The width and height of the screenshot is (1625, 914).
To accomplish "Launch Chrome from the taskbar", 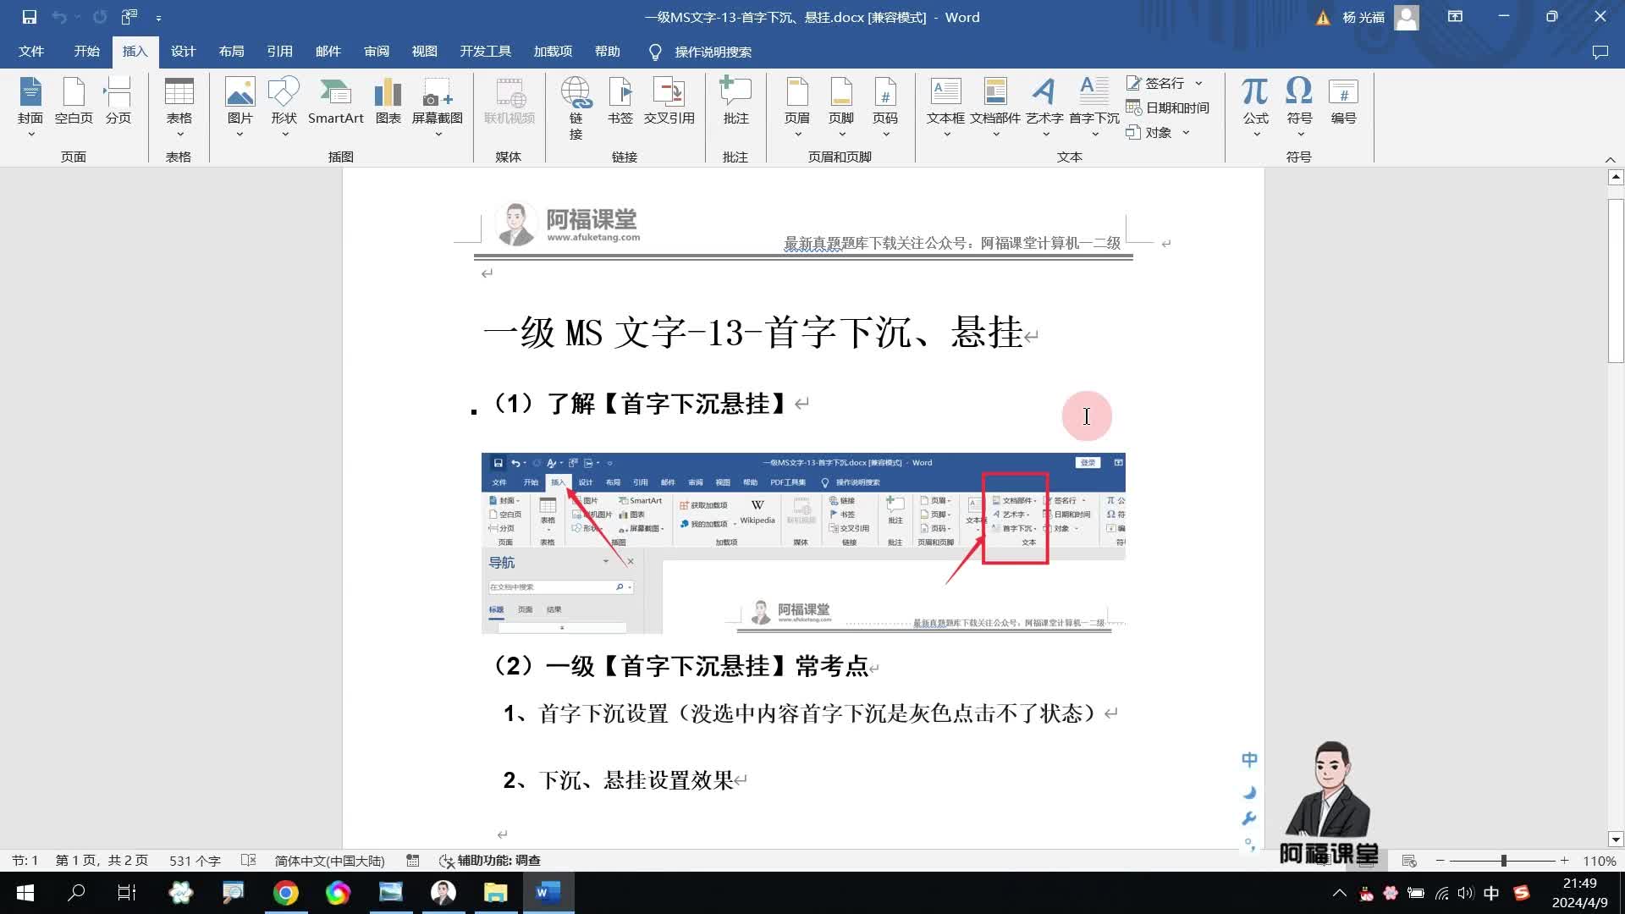I will pyautogui.click(x=286, y=893).
